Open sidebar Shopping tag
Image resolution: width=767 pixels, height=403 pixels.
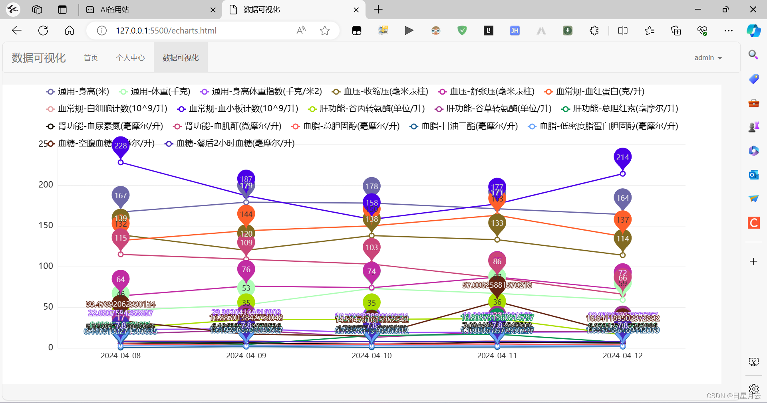coord(753,79)
